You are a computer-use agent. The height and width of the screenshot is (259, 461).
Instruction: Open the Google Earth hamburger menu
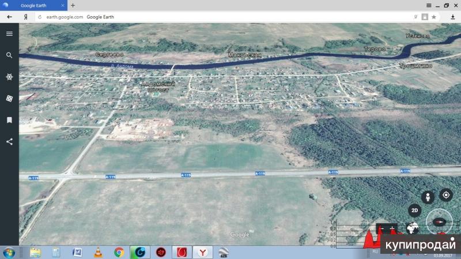tap(9, 33)
